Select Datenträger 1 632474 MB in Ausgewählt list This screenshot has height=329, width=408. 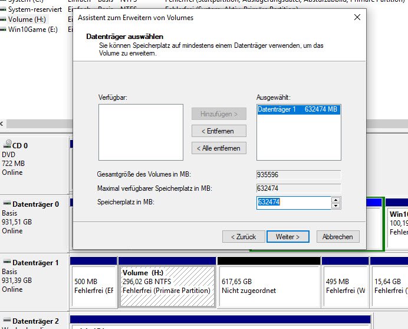point(298,109)
